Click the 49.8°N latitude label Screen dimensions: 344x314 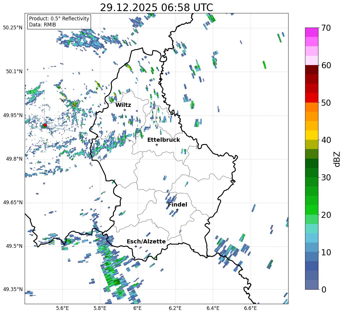[14, 159]
